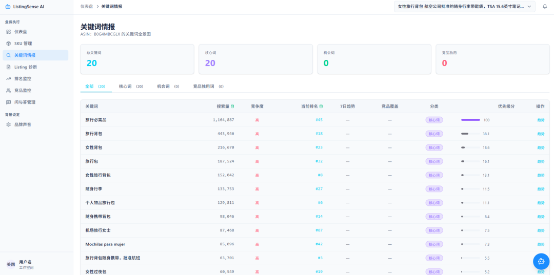The width and height of the screenshot is (554, 275).
Task: Click the 机会词 summary card
Action: pyautogui.click(x=374, y=59)
